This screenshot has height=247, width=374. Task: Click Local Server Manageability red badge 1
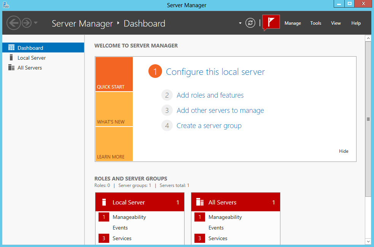104,217
